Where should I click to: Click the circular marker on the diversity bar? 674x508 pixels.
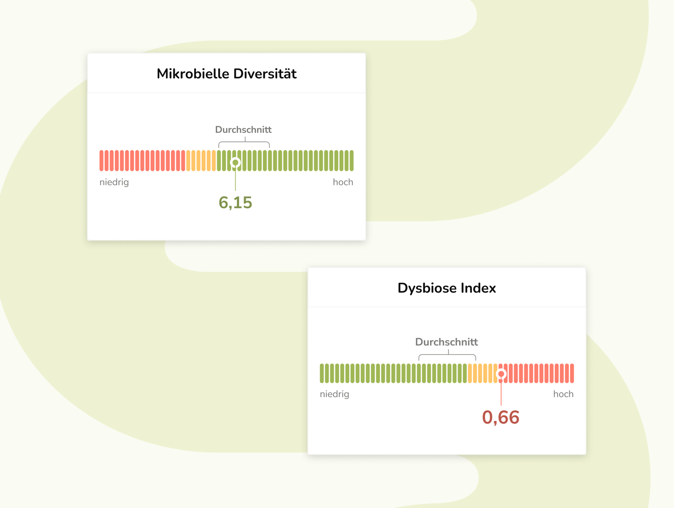click(235, 162)
